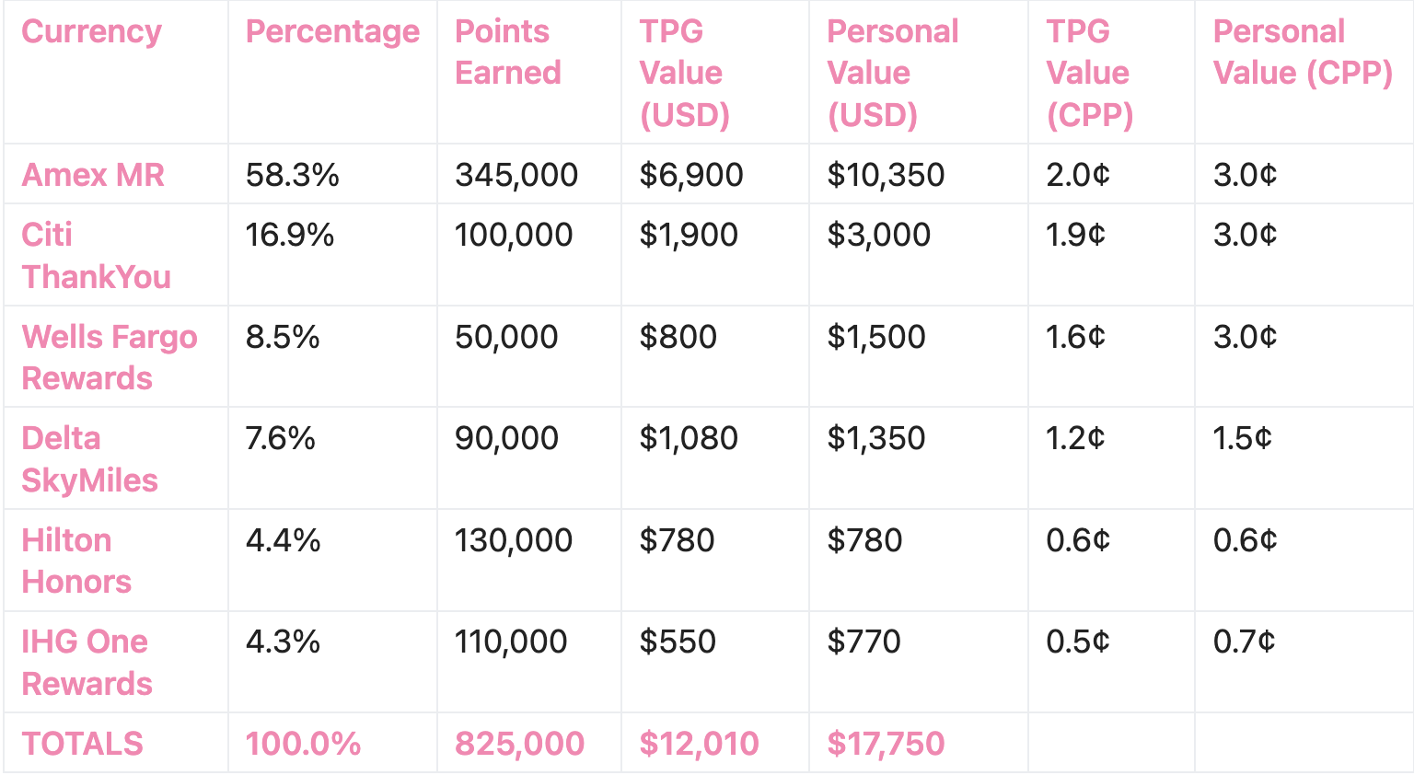Click the $10,350 Amex personal value cell
The height and width of the screenshot is (775, 1414).
885,175
